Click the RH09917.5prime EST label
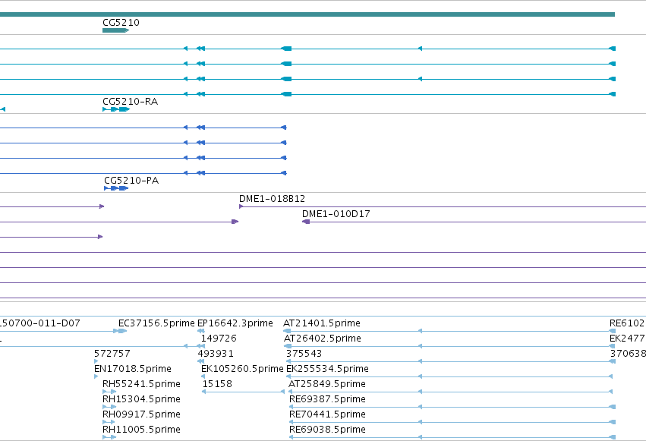Image resolution: width=646 pixels, height=441 pixels. (141, 414)
